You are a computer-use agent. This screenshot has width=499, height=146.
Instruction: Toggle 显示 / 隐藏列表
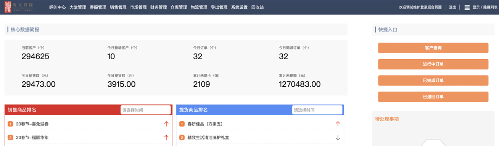tap(485, 7)
